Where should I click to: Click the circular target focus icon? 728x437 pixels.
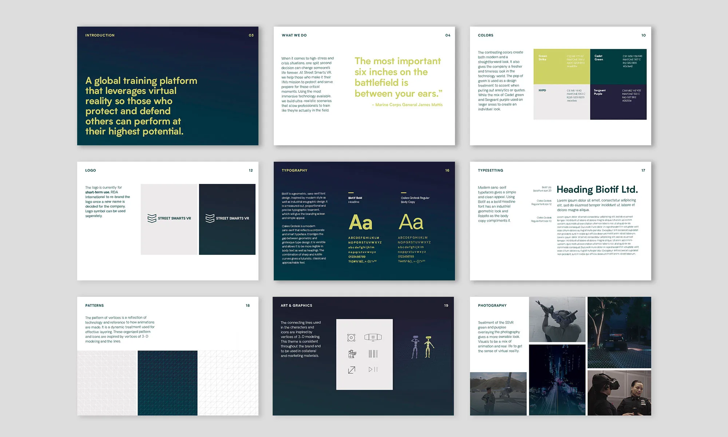tap(351, 338)
